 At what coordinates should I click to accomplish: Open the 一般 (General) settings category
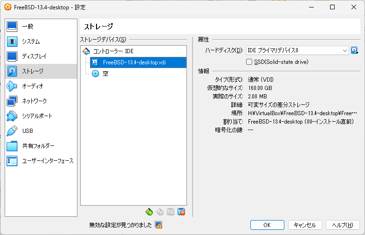click(x=41, y=27)
